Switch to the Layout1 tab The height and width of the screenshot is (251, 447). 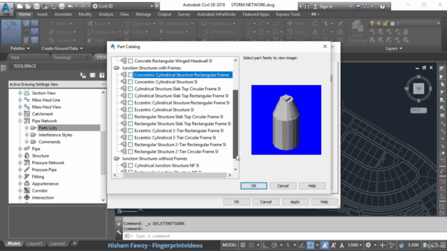pos(35,243)
